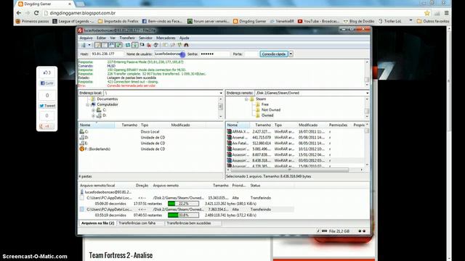Click the queue size icon in status bar
The image size is (465, 261).
325,231
